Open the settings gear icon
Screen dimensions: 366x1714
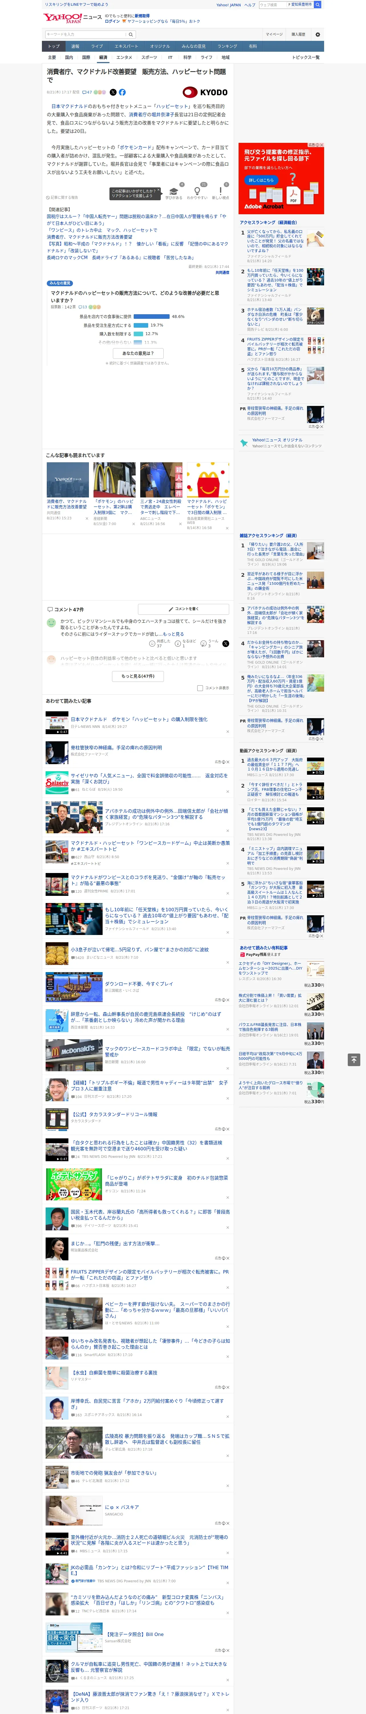coord(318,35)
